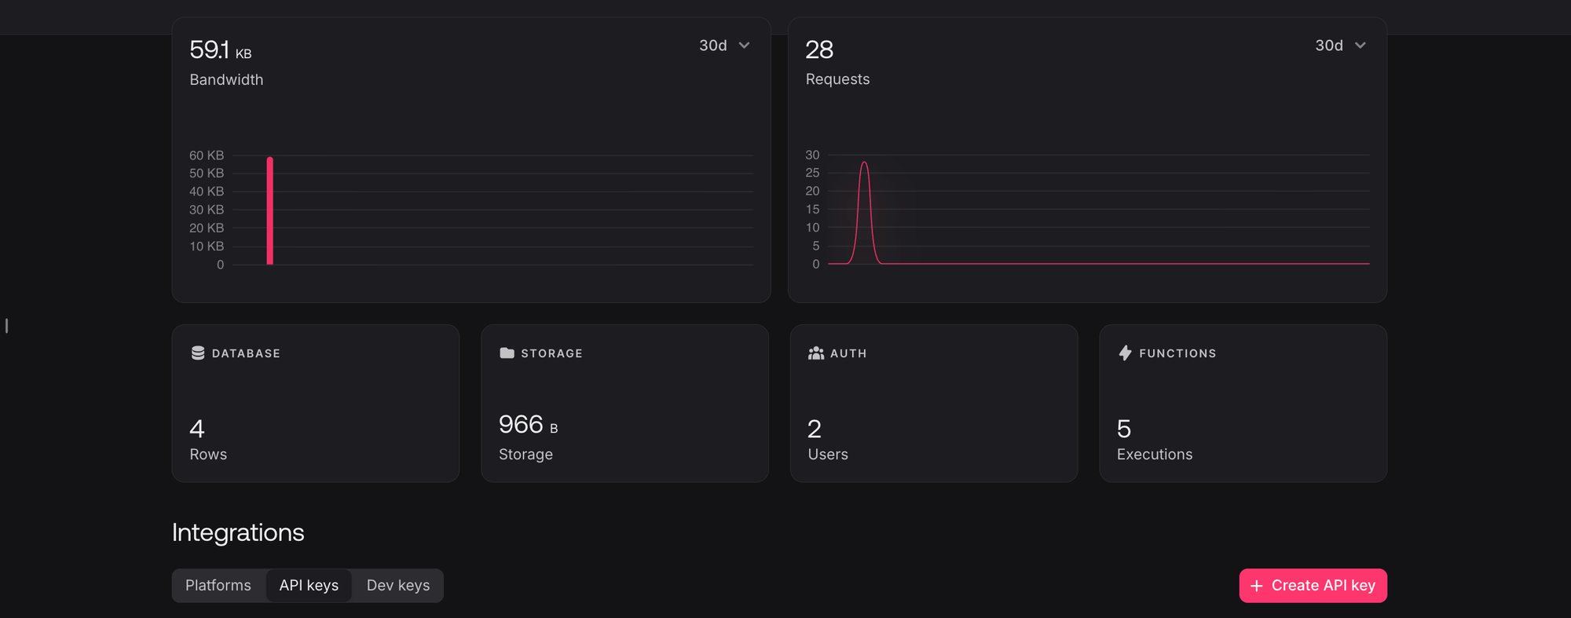Click the pink bar in Bandwidth chart

269,211
